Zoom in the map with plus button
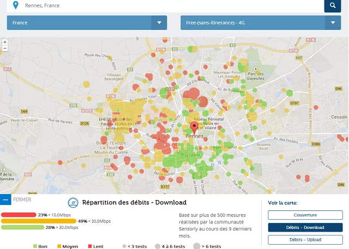 click(5, 42)
